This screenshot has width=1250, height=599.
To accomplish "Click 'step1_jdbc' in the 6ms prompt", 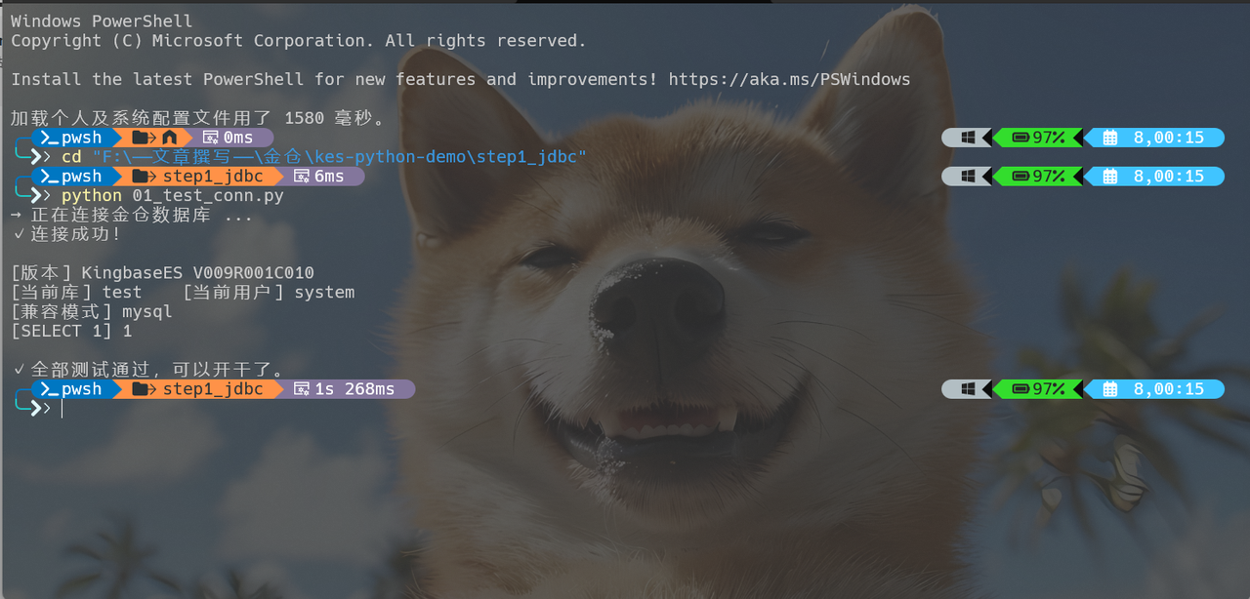I will click(213, 177).
